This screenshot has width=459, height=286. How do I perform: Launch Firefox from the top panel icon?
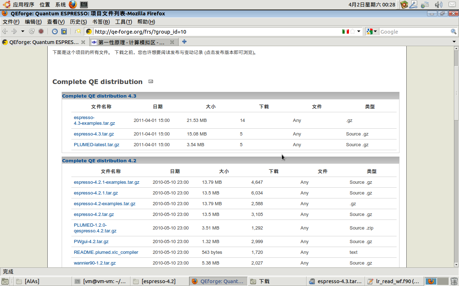(x=73, y=5)
